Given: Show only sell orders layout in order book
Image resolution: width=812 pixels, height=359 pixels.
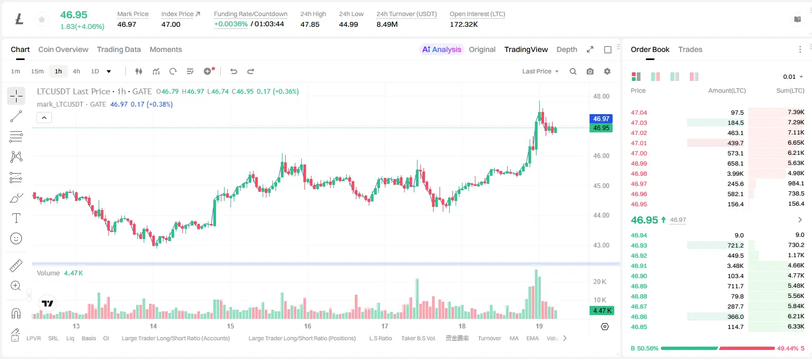Looking at the screenshot, I should (694, 77).
